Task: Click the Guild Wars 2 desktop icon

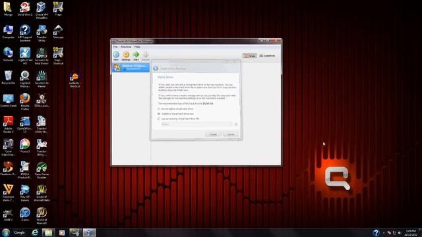Action: [25, 9]
